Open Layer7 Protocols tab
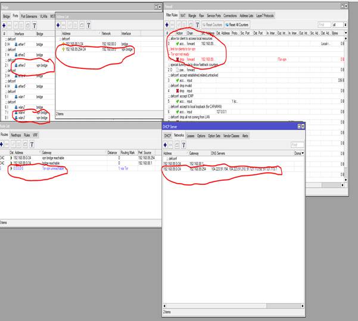Screen dimensions: 358x321 [265, 15]
